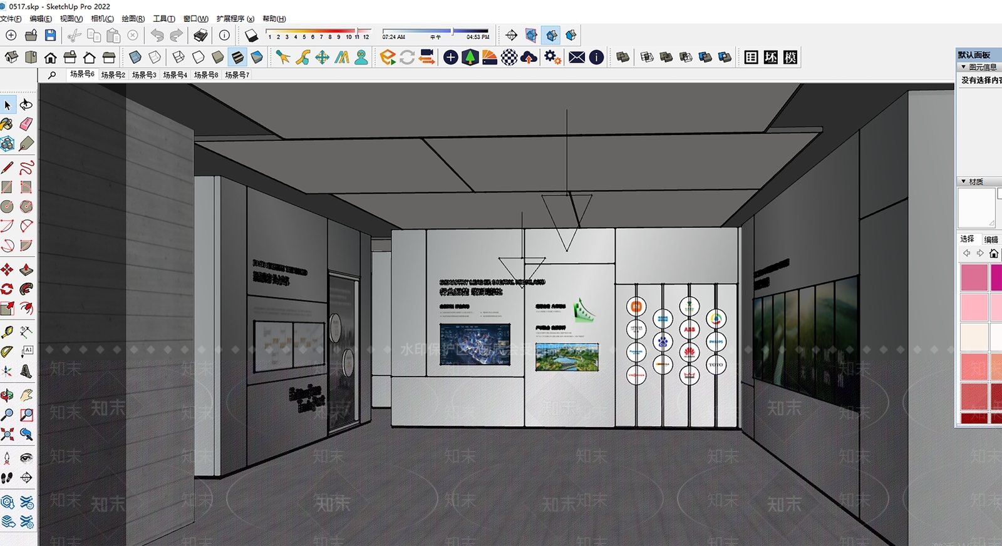The height and width of the screenshot is (546, 1002).
Task: Activate the Paint Bucket tool
Action: coord(7,124)
